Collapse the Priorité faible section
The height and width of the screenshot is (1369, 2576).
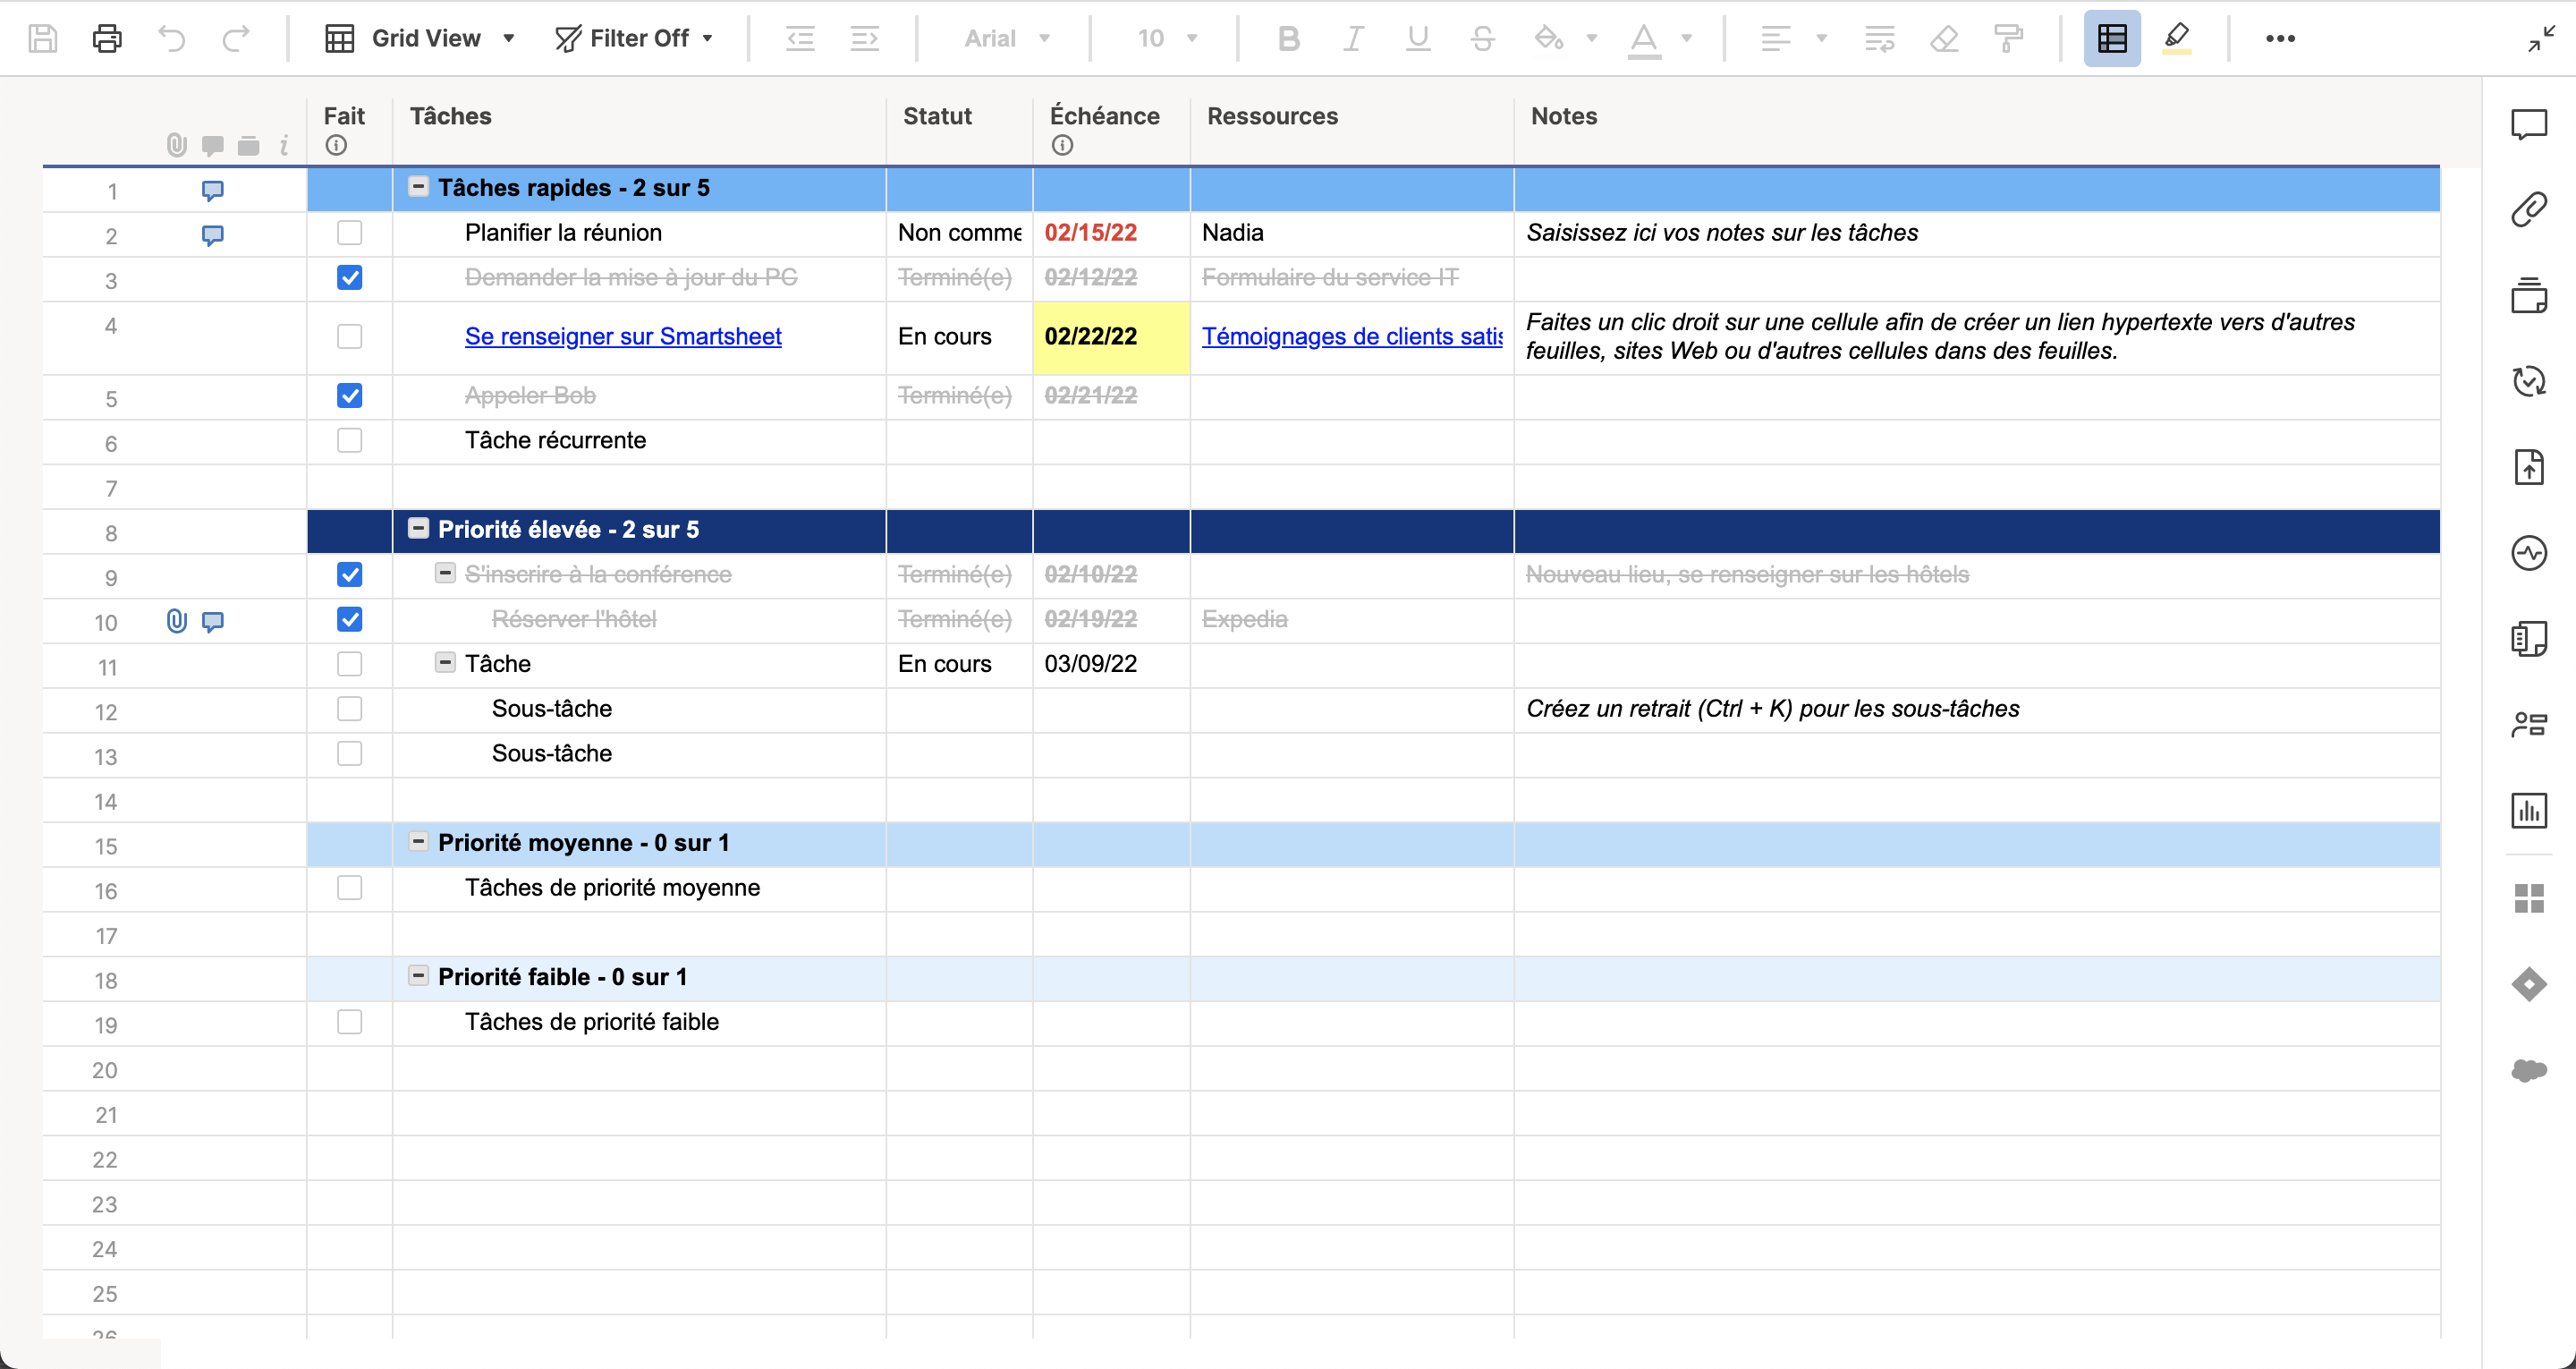(418, 975)
